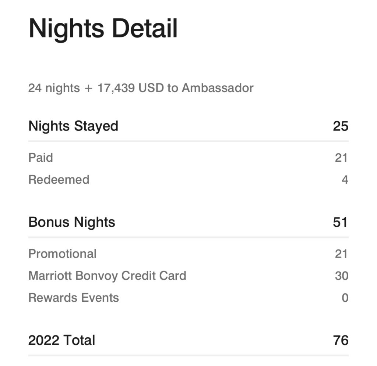Image resolution: width=377 pixels, height=366 pixels.
Task: Click the "24 nights" progress text
Action: pyautogui.click(x=54, y=88)
